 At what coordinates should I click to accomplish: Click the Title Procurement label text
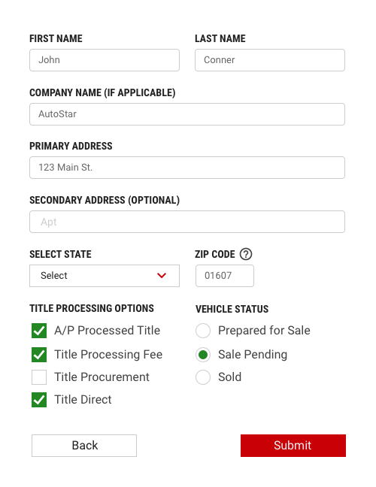[102, 377]
